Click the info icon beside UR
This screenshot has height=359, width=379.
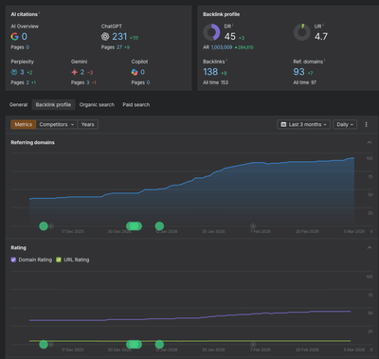point(323,25)
